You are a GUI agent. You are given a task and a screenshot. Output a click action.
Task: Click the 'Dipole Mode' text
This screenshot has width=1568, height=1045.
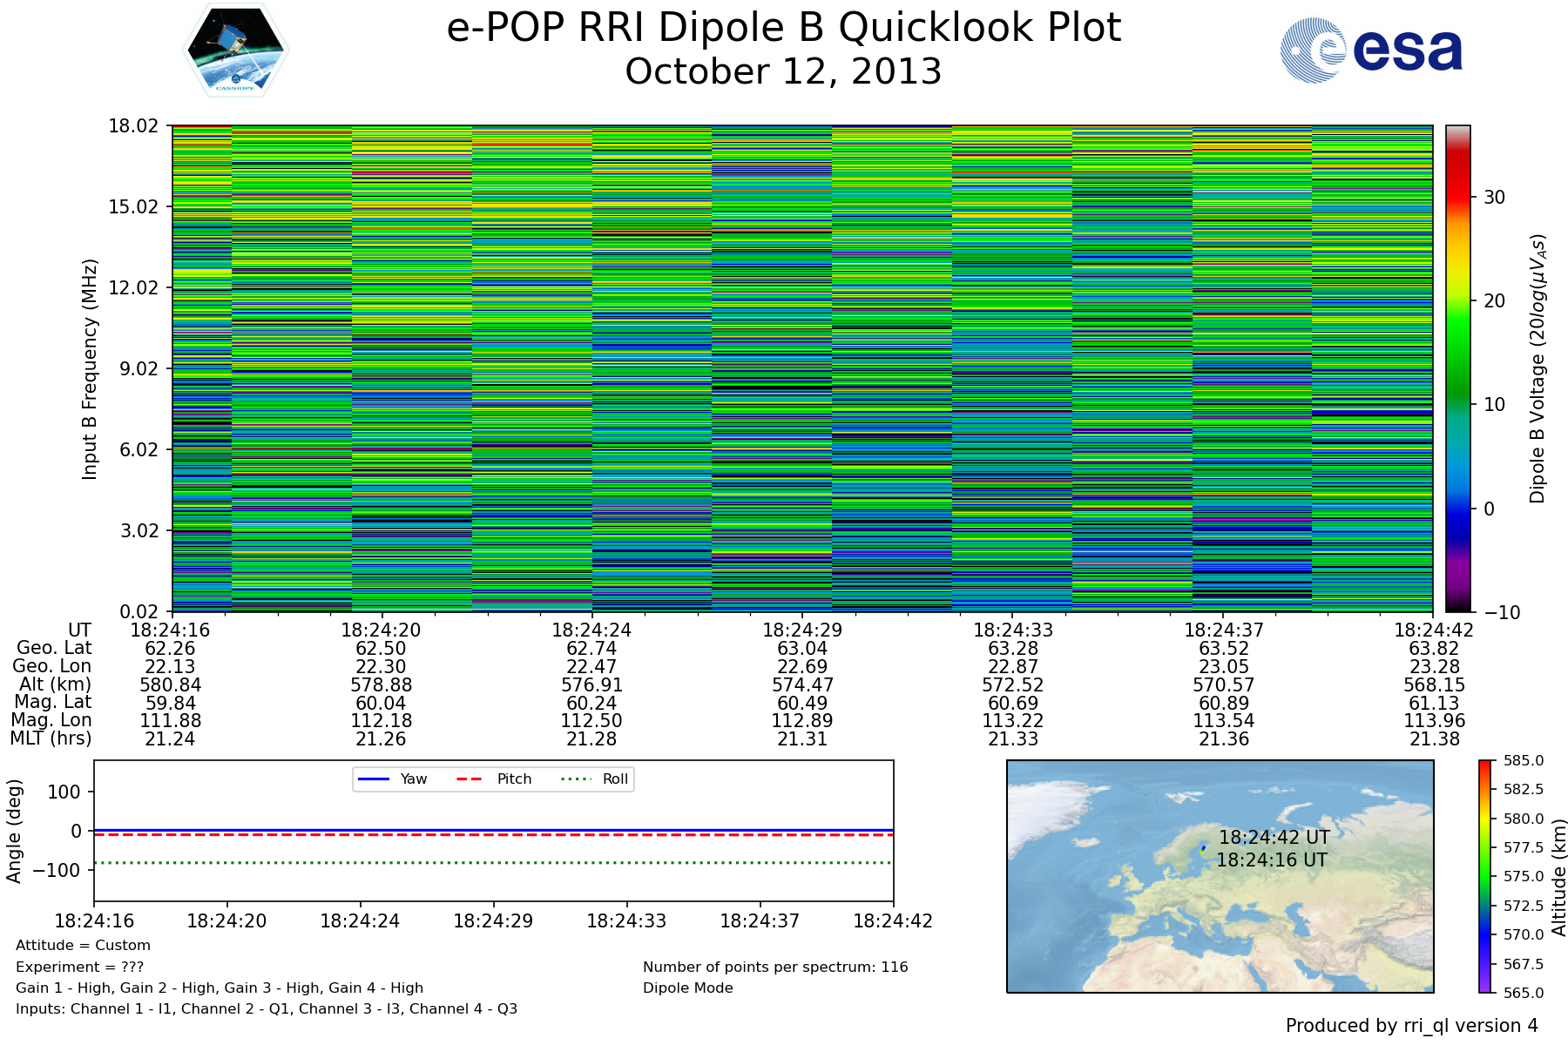click(x=687, y=988)
